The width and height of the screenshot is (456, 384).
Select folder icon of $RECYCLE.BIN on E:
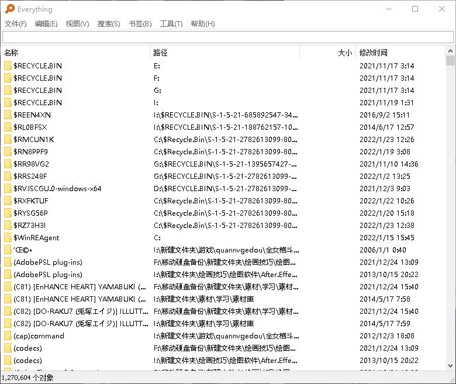(x=8, y=65)
